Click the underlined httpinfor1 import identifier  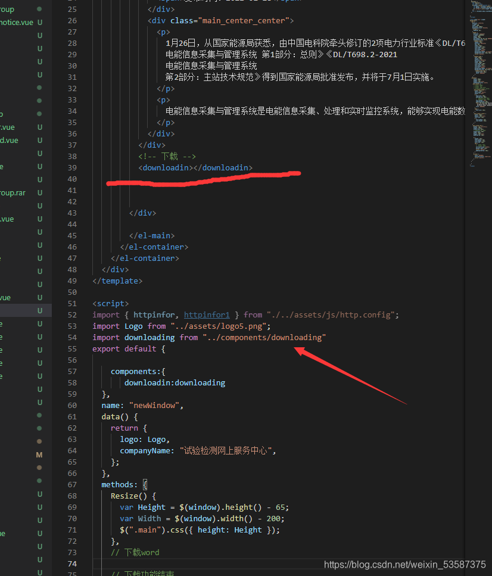pyautogui.click(x=207, y=315)
